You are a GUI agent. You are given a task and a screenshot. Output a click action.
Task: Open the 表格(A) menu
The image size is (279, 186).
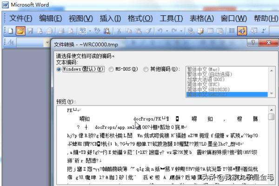(201, 18)
